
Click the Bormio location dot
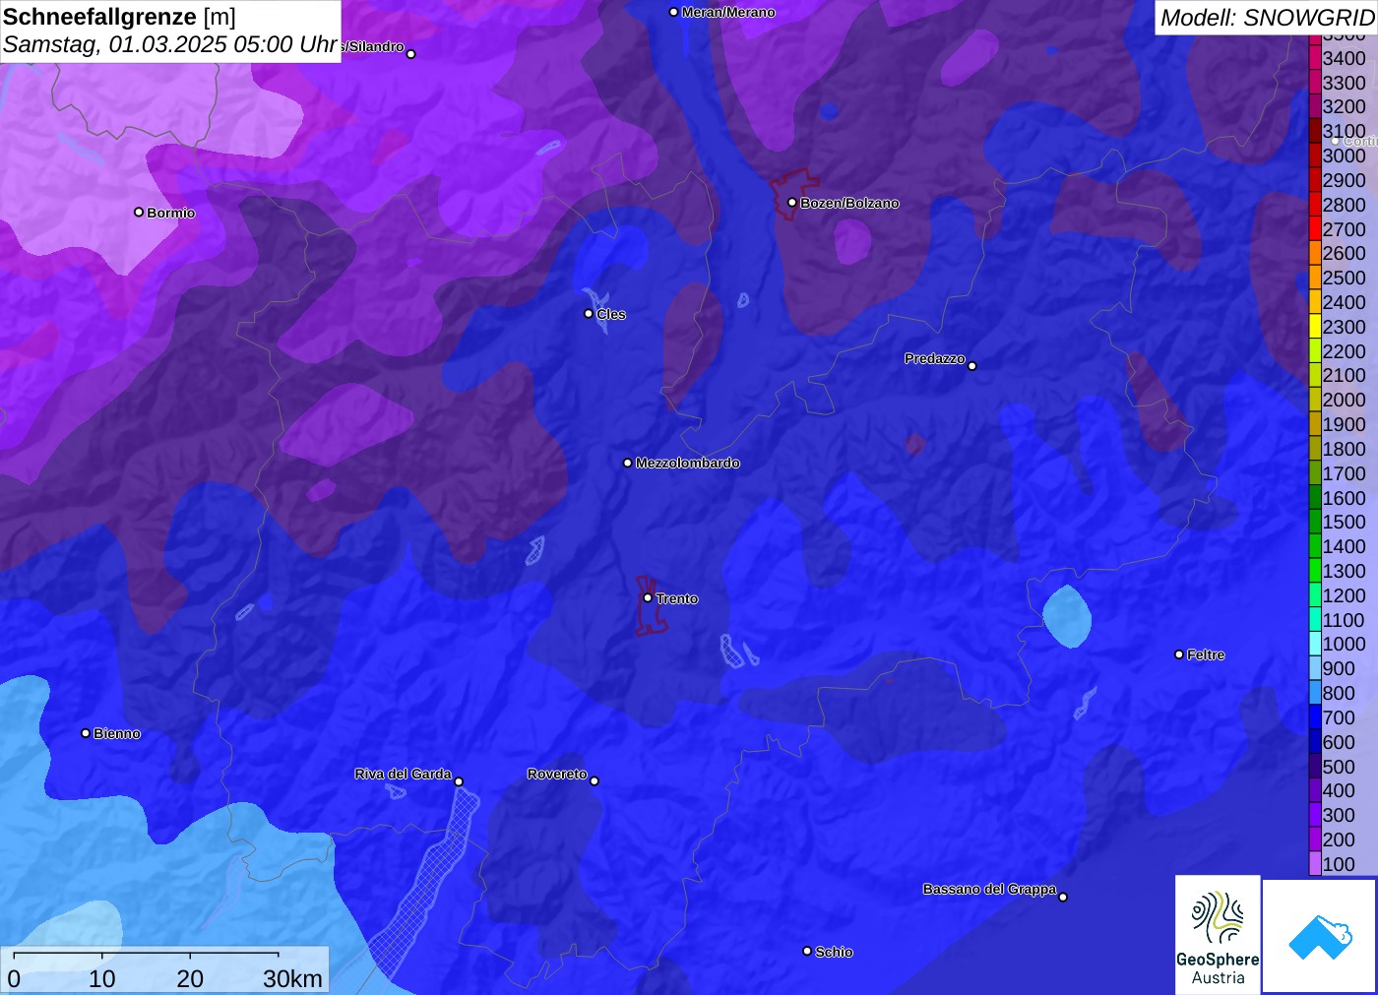click(139, 212)
